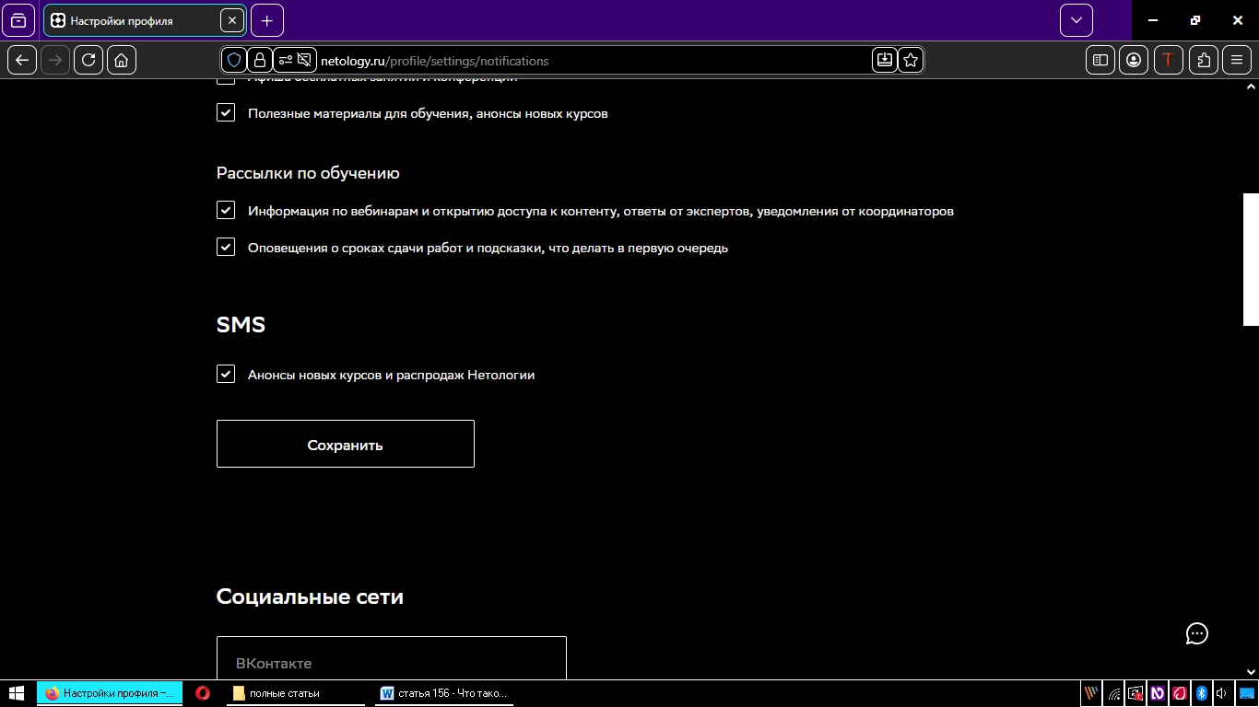Open the support chat bubble icon
The image size is (1259, 707).
1196,633
